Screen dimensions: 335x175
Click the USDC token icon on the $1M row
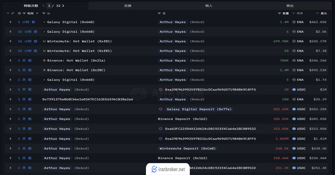[294, 90]
